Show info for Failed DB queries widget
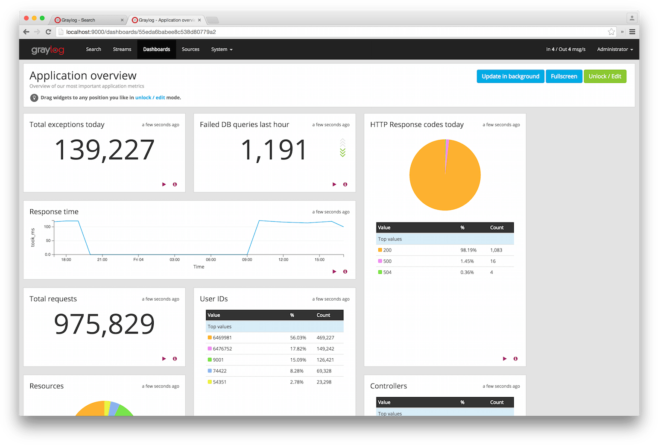The width and height of the screenshot is (658, 445). click(345, 184)
